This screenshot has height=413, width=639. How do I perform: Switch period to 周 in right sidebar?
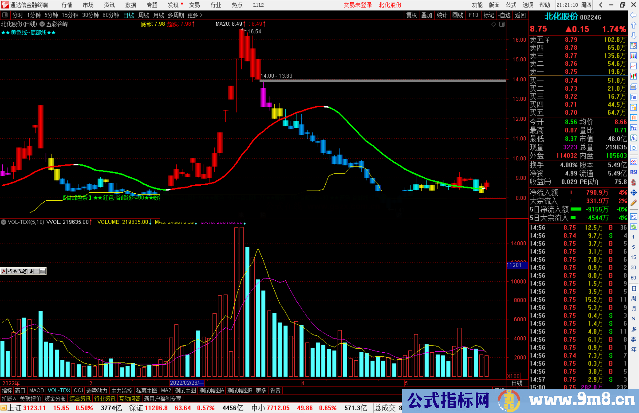(633, 298)
